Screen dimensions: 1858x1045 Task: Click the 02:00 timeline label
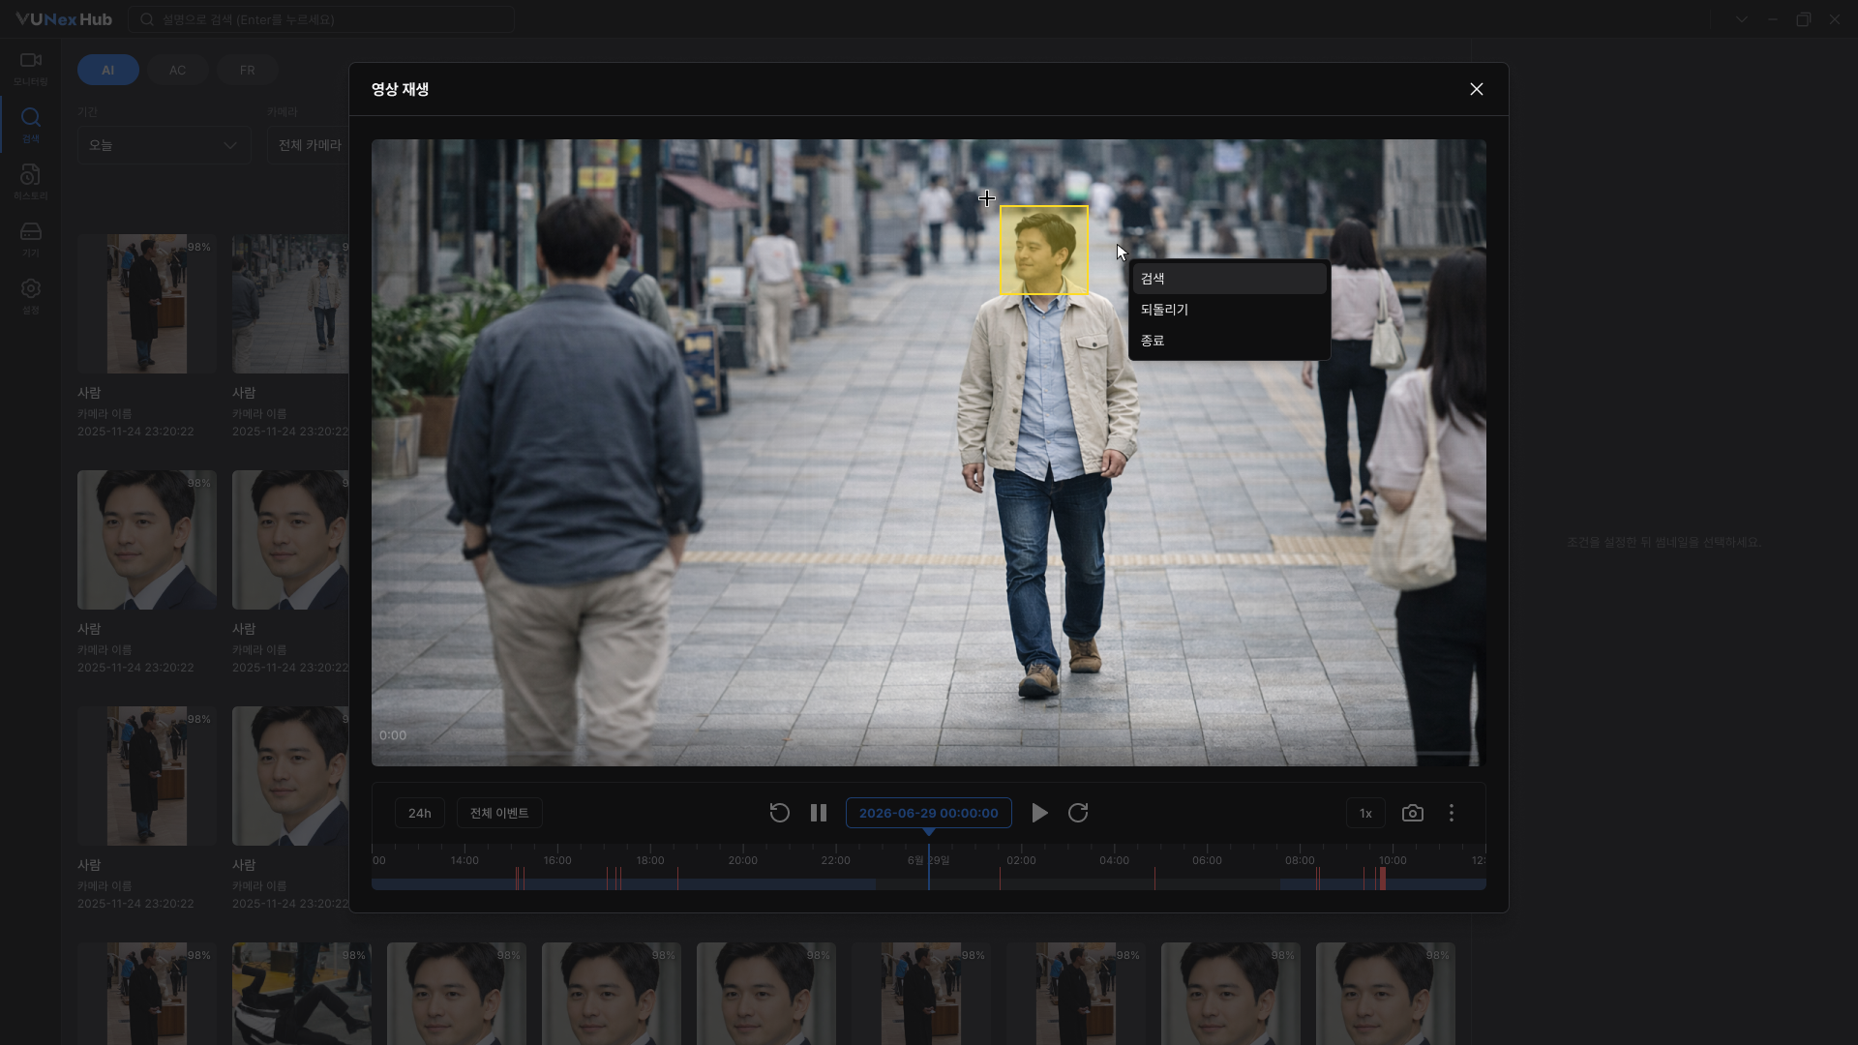(1021, 860)
